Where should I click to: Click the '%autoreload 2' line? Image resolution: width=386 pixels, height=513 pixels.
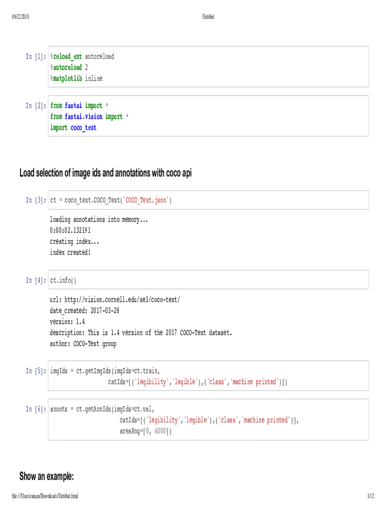[x=69, y=68]
